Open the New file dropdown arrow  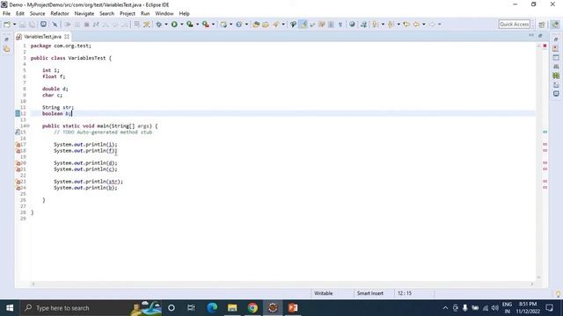(14, 25)
